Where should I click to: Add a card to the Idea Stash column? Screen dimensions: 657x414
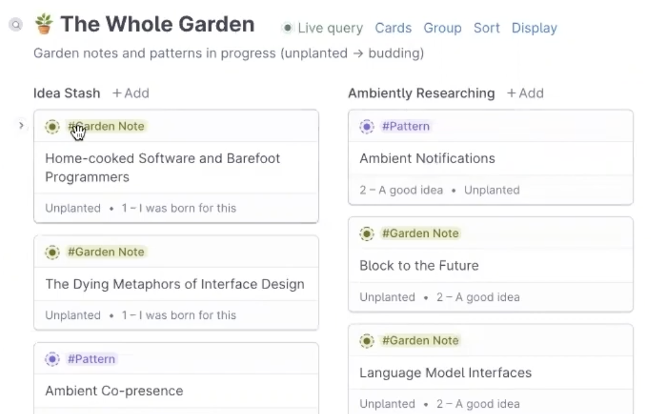(x=131, y=93)
